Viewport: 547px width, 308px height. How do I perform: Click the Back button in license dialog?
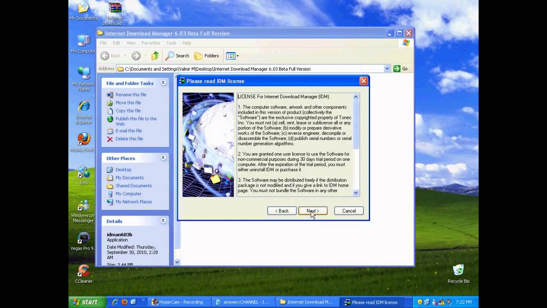tap(282, 211)
